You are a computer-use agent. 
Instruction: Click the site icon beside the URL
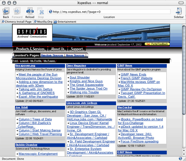[51, 12]
